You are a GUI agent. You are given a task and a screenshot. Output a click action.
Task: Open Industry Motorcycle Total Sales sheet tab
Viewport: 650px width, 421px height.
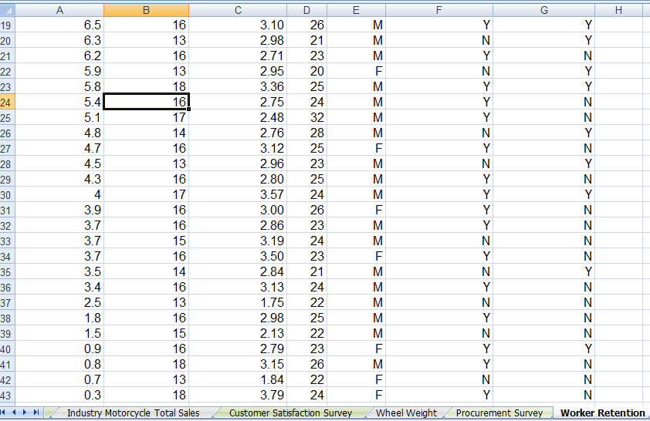click(x=133, y=413)
